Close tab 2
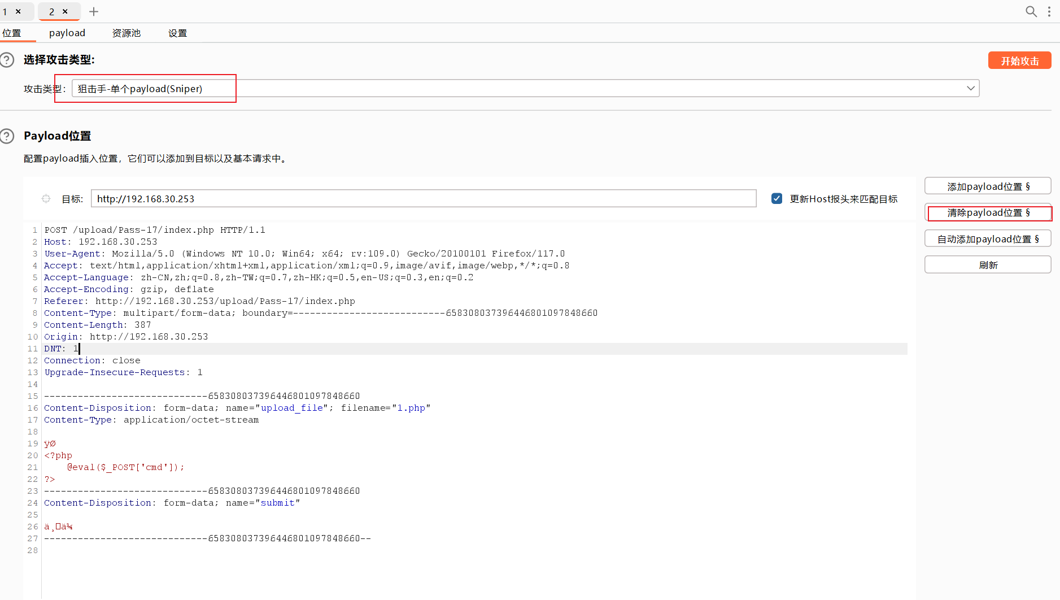 click(x=65, y=11)
